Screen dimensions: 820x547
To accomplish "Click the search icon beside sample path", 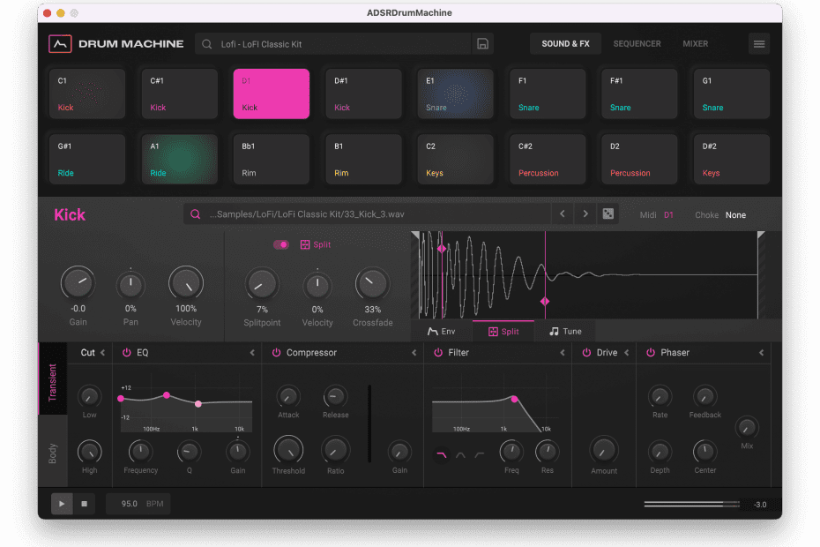I will point(196,214).
